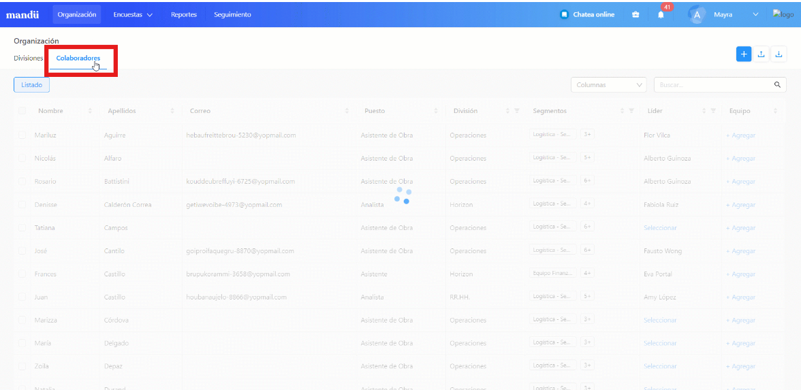801x390 pixels.
Task: Add a new collaborator with plus button
Action: (x=744, y=54)
